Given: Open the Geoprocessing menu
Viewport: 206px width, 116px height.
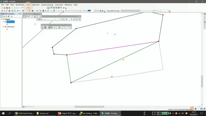Looking at the screenshot, I should 47,5.
